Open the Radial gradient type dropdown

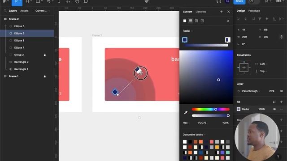click(x=188, y=31)
